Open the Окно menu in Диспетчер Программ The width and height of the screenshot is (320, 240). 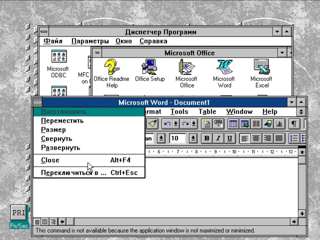point(123,41)
